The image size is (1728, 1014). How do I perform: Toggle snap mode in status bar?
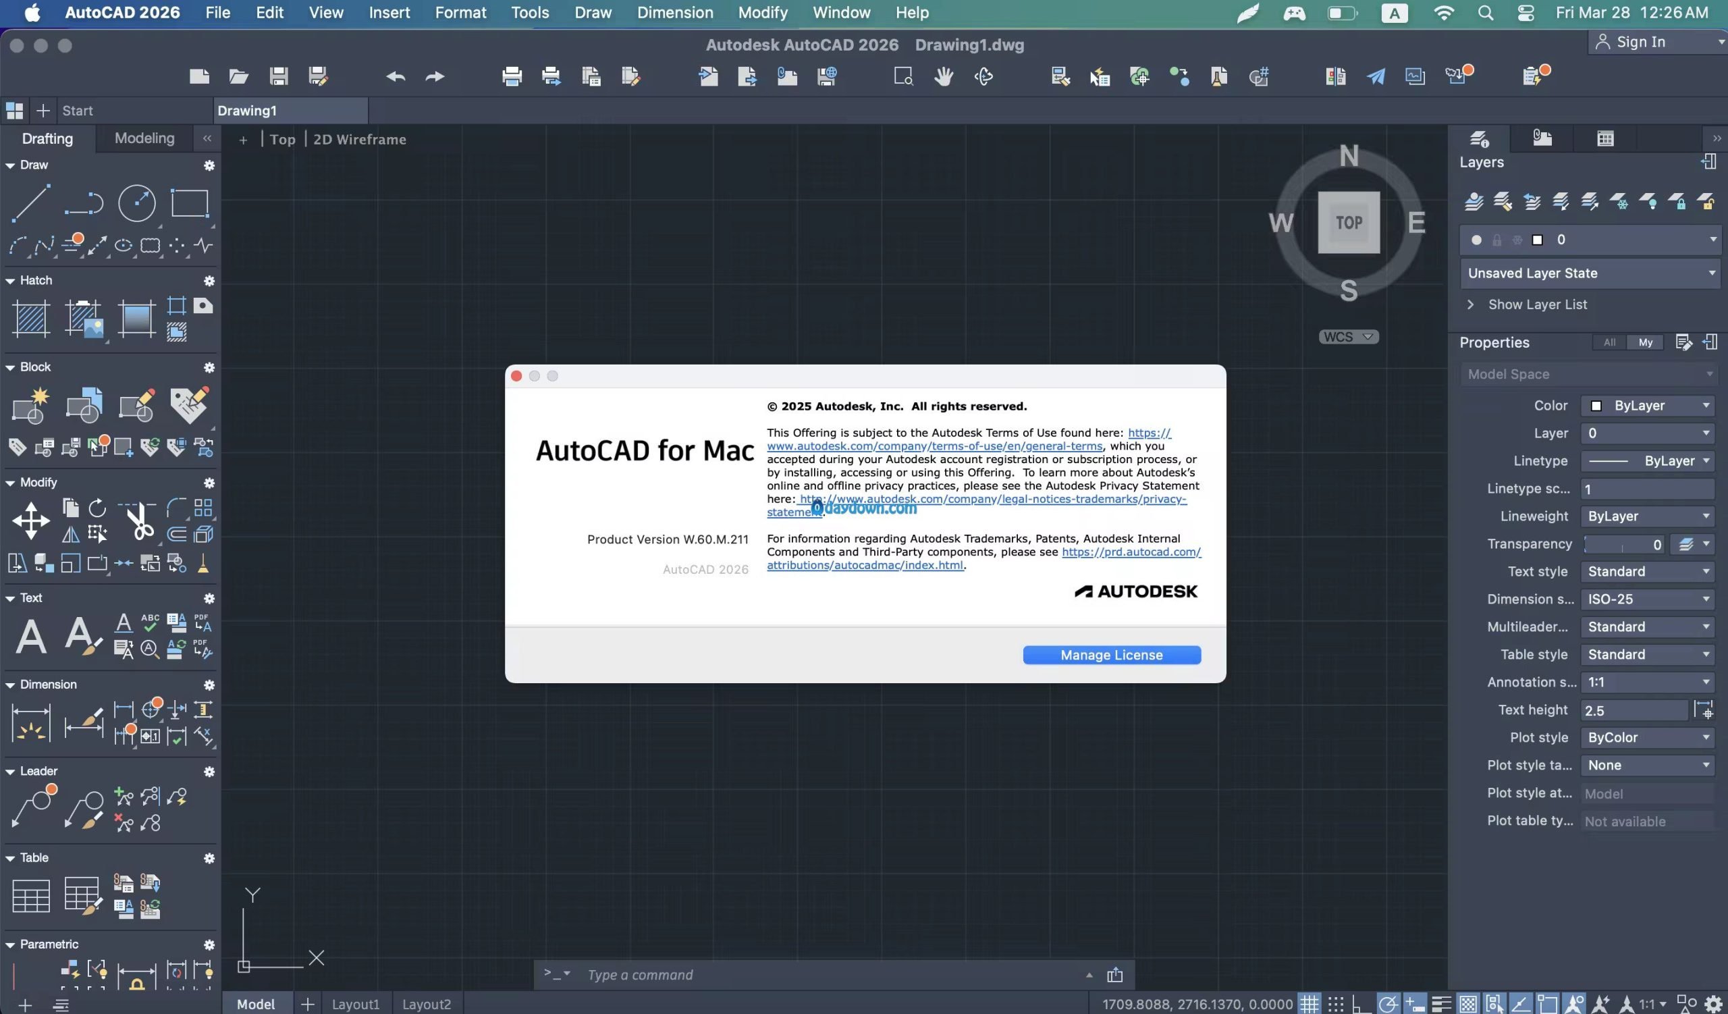[x=1336, y=1004]
